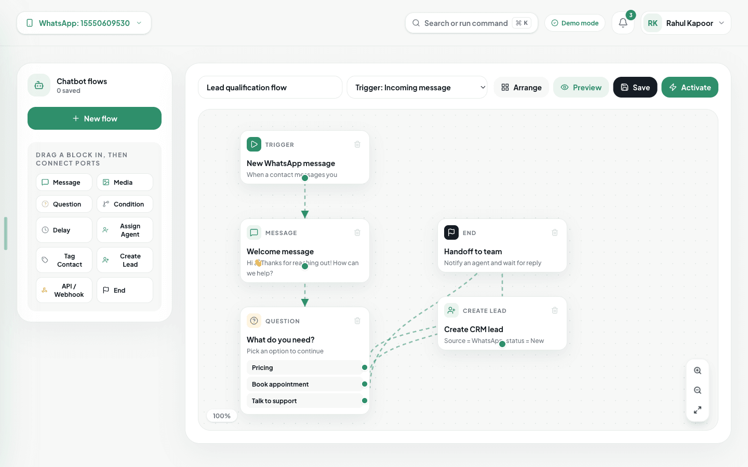Click the Preview button
The width and height of the screenshot is (748, 467).
(x=581, y=87)
